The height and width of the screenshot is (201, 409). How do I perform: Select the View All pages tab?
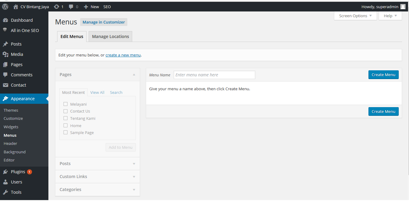pos(97,92)
